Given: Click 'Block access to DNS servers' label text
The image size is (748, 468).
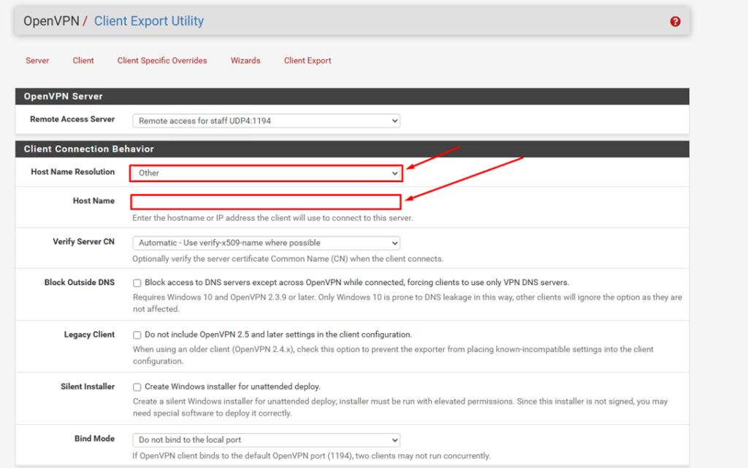Looking at the screenshot, I should point(356,283).
